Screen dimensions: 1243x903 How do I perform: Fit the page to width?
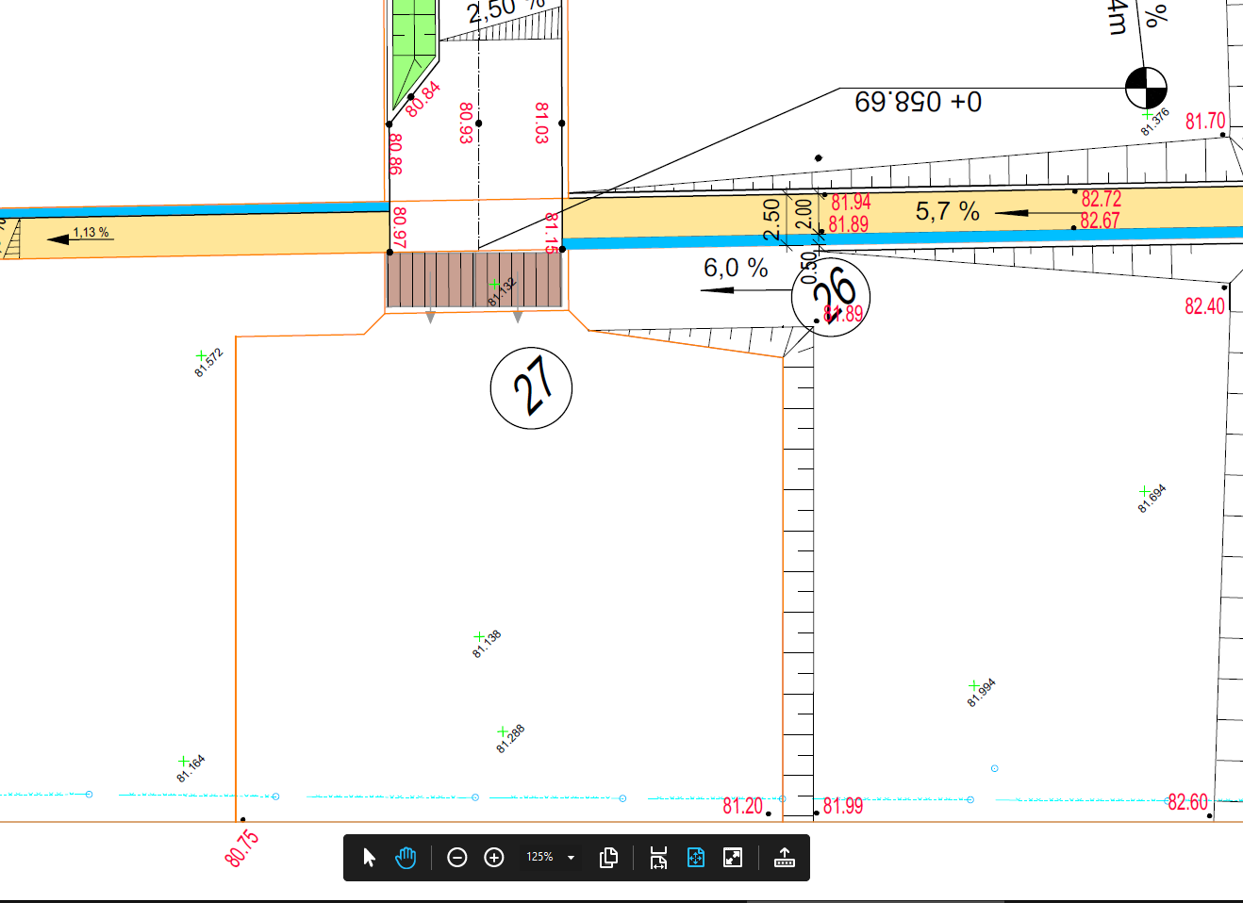pyautogui.click(x=658, y=858)
